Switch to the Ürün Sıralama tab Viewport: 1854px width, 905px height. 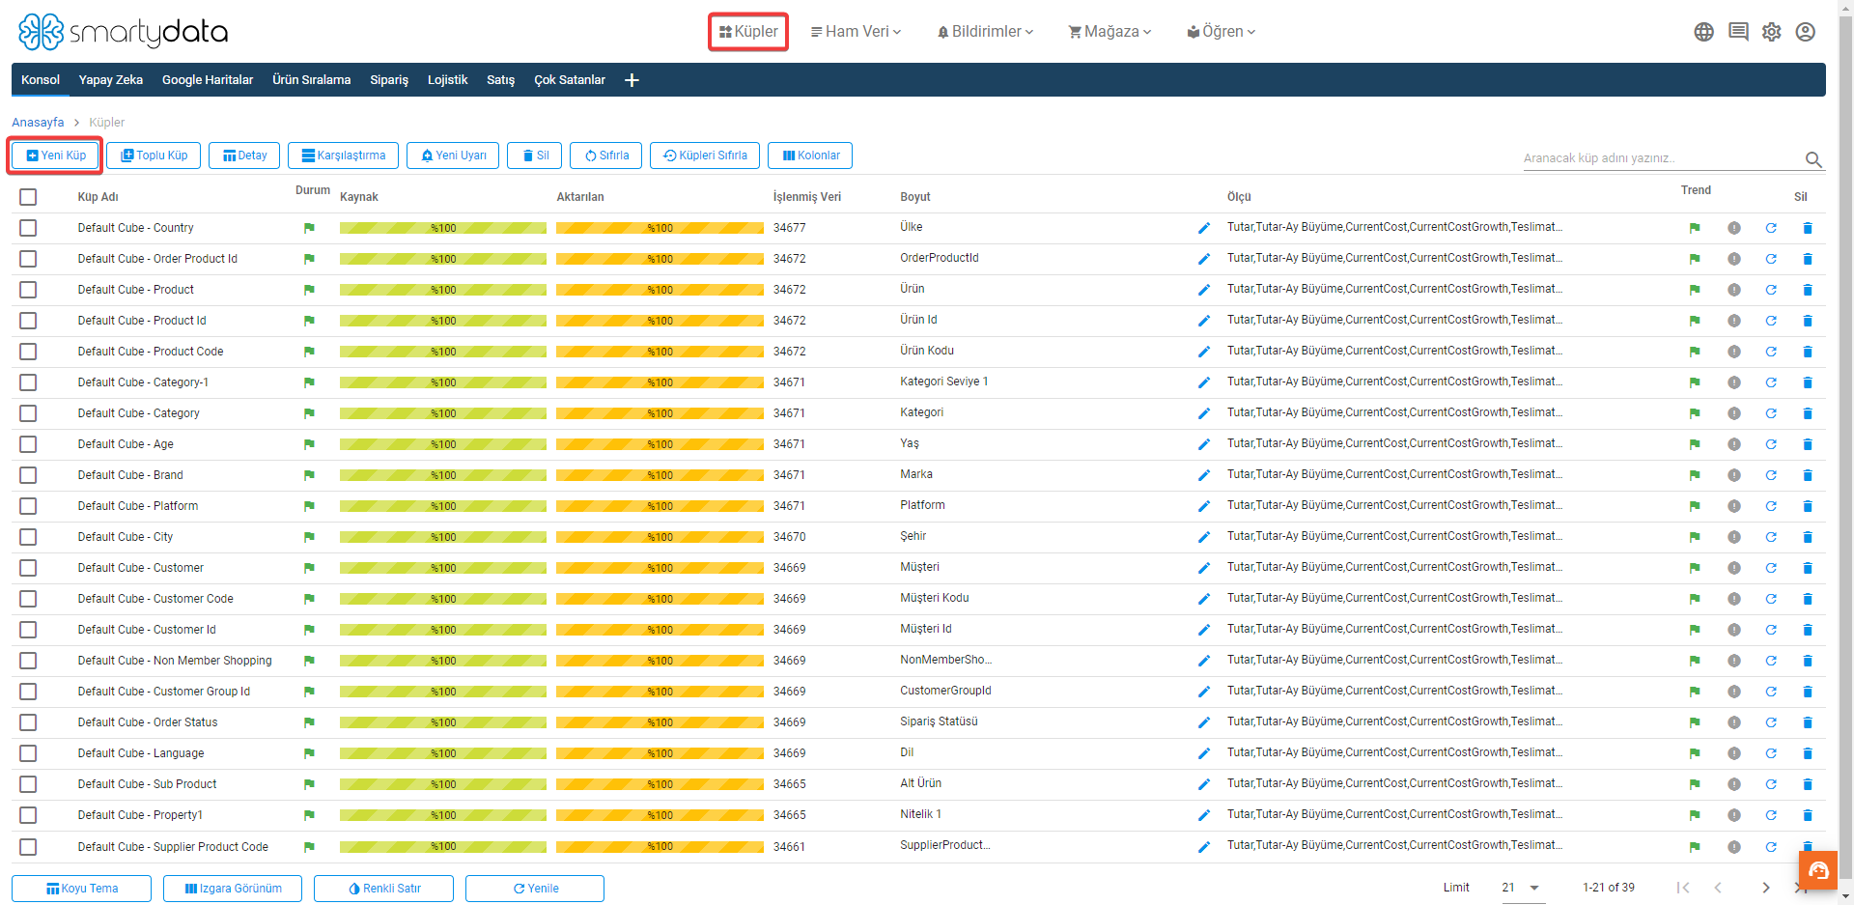[x=311, y=80]
